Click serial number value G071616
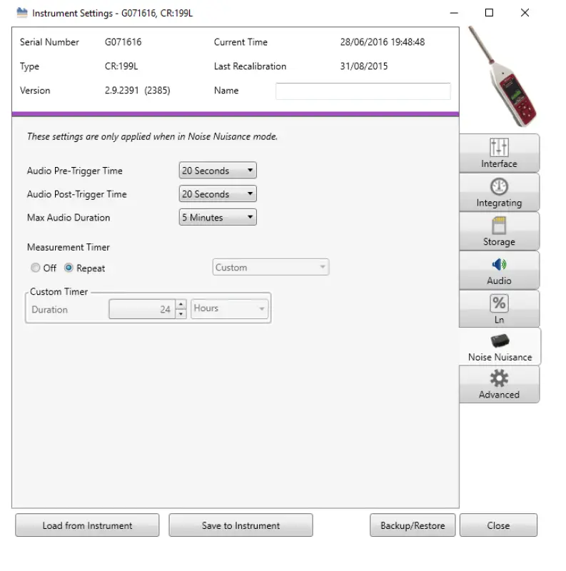566x571 pixels. (x=123, y=42)
